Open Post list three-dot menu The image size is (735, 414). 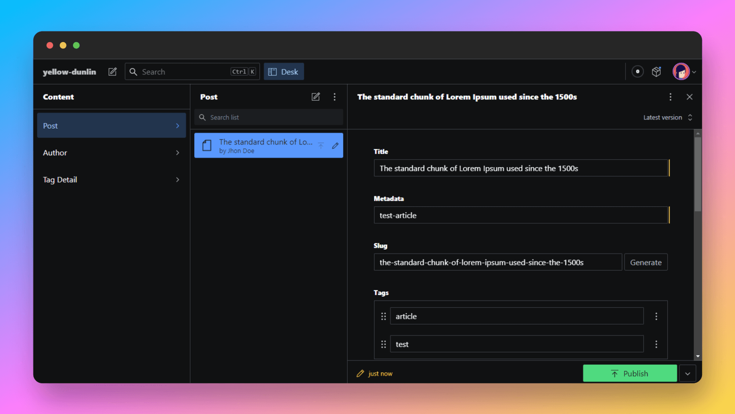pyautogui.click(x=334, y=97)
